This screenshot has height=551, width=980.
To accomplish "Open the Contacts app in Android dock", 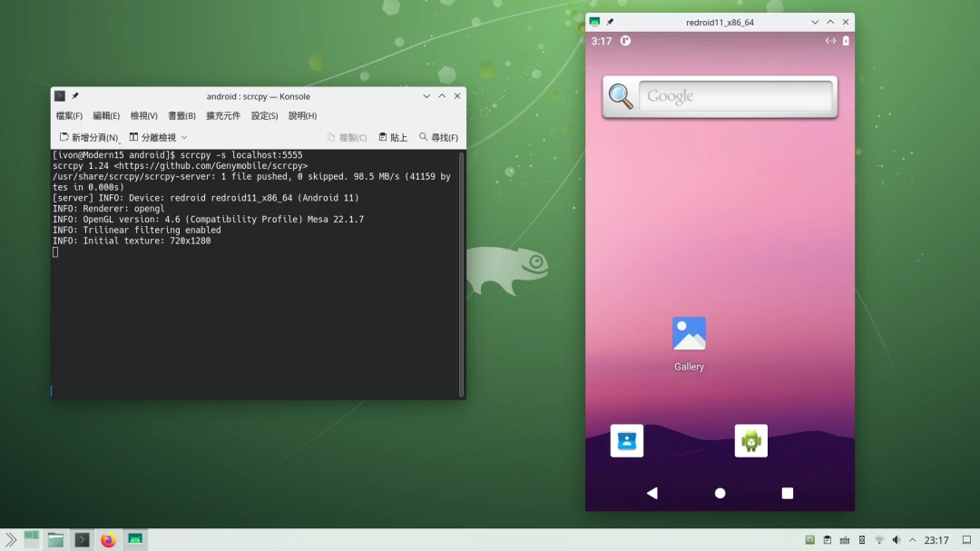I will click(x=627, y=441).
